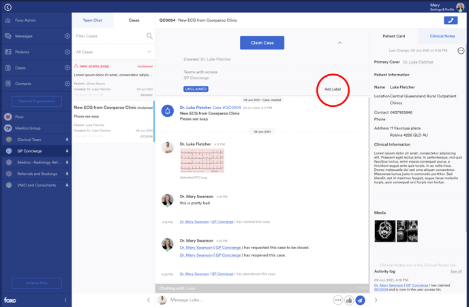Viewport: 469px width, 307px height.
Task: Click the search icon in Filter Cases
Action: (x=149, y=36)
